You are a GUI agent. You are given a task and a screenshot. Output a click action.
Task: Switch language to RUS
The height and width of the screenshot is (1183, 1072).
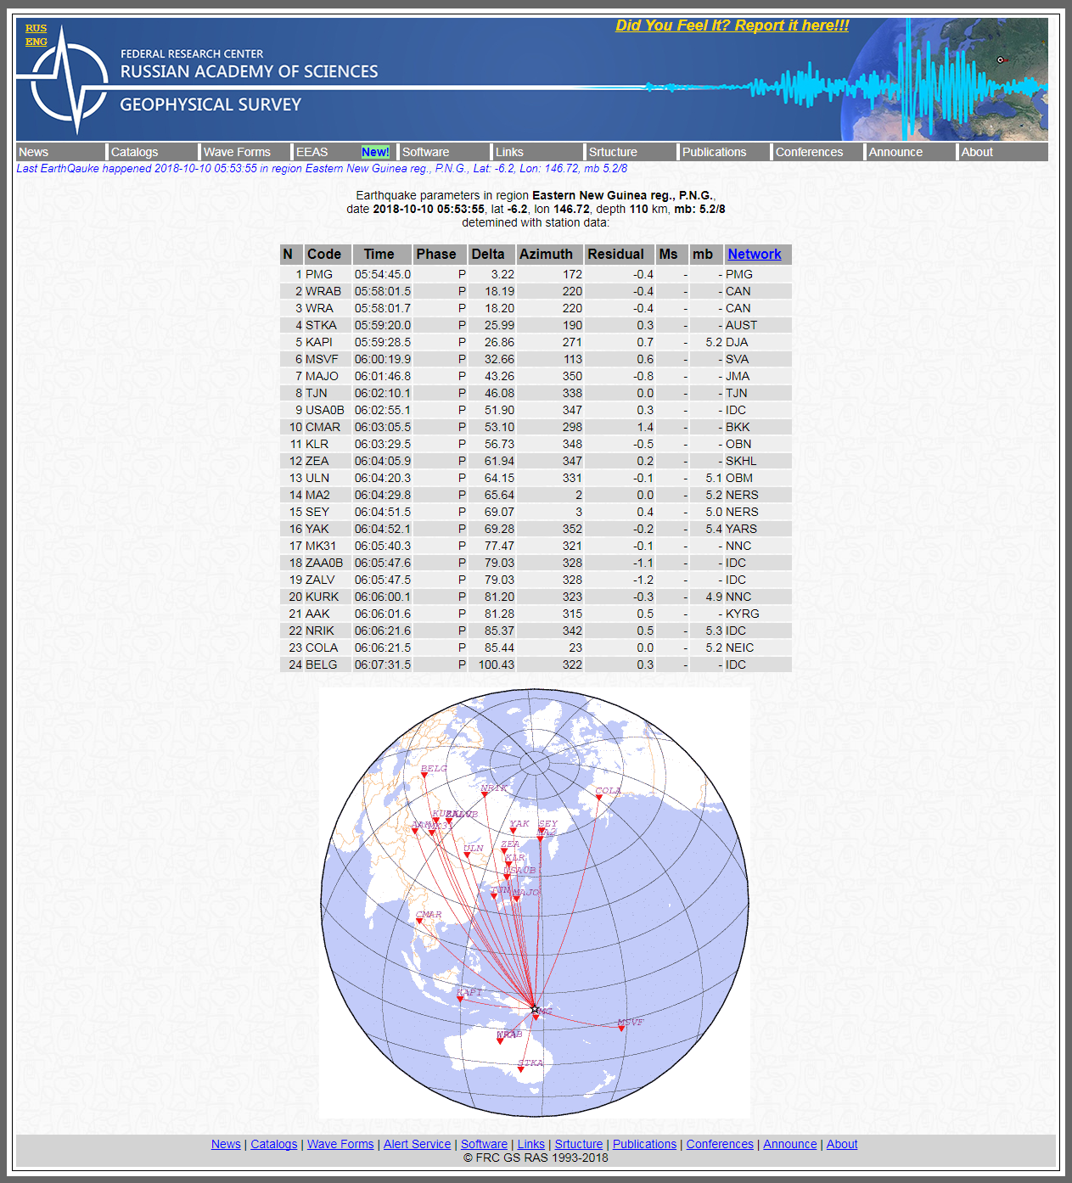36,28
